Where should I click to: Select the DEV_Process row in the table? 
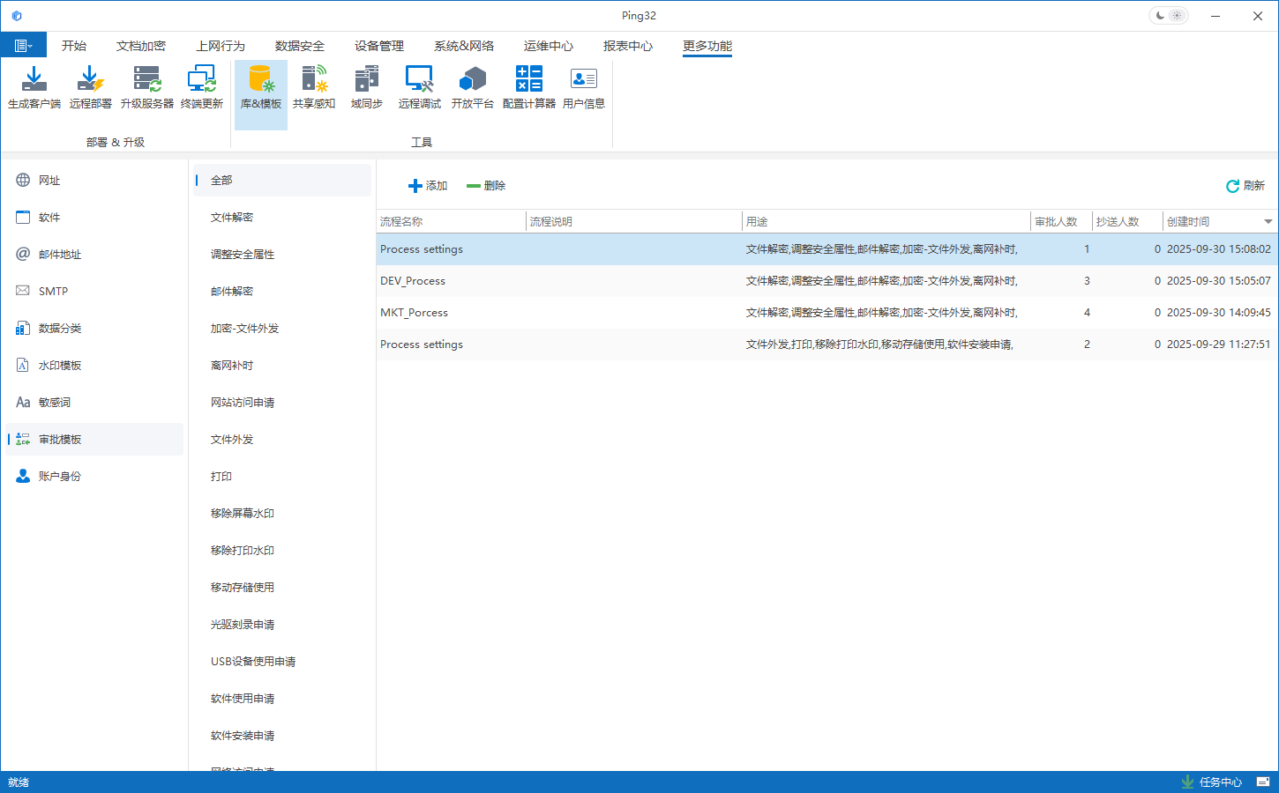(413, 281)
